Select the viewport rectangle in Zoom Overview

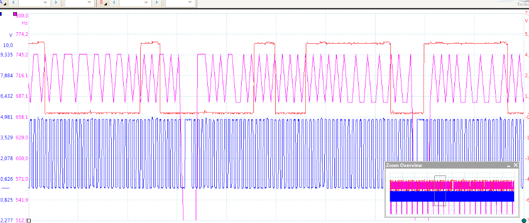coord(440,190)
